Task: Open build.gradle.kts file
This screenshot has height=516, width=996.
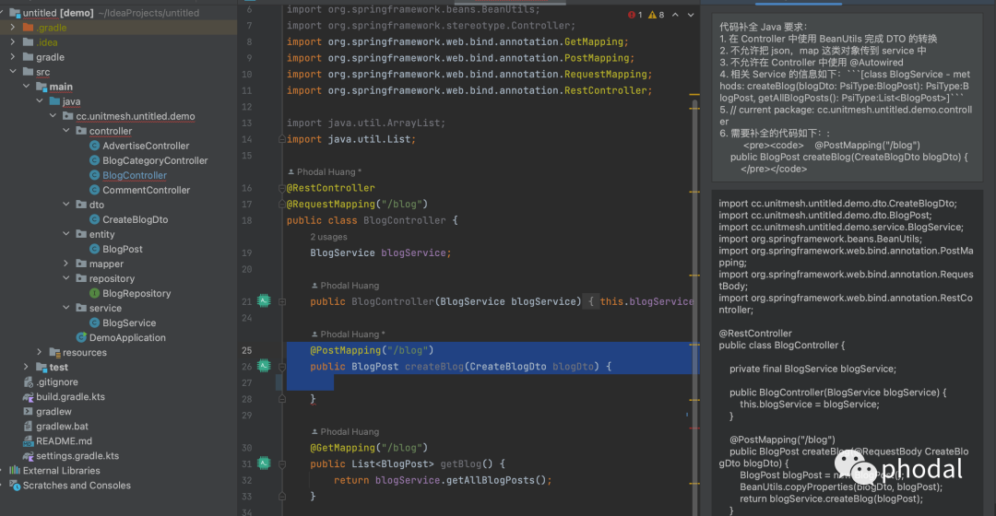Action: pyautogui.click(x=70, y=397)
